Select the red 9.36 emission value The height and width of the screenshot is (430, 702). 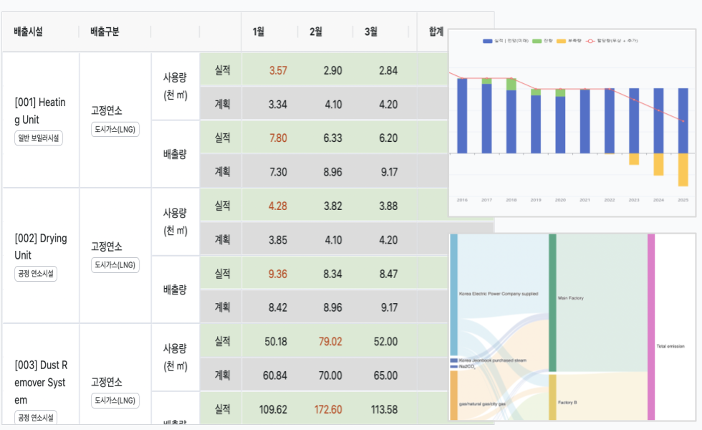coord(278,274)
